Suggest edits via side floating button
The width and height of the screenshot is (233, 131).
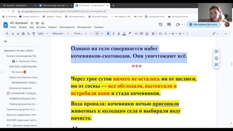pyautogui.click(x=216, y=65)
